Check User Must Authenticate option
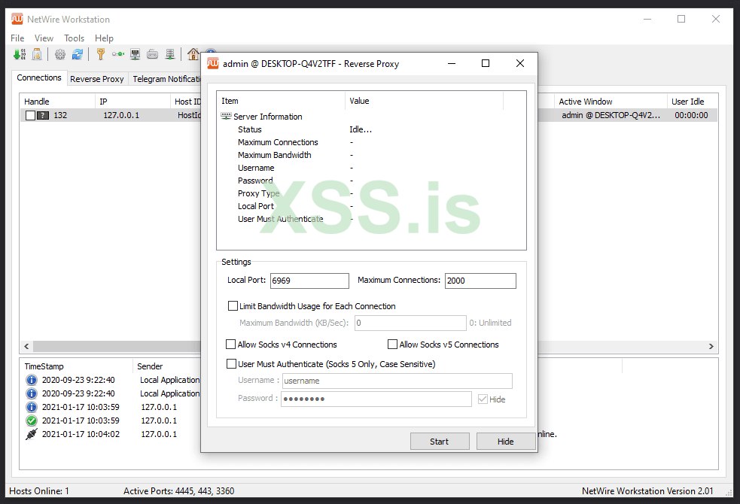The image size is (740, 504). (231, 363)
